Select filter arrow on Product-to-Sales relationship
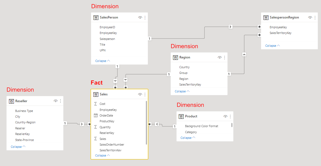The image size is (321, 166). [x=157, y=124]
